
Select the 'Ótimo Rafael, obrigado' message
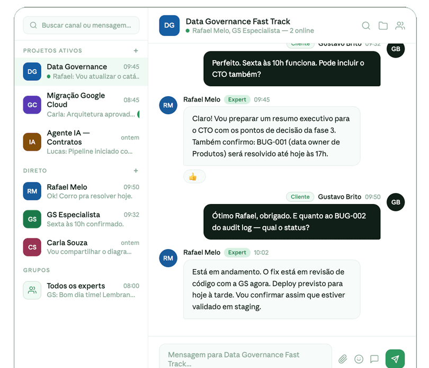[x=292, y=222]
